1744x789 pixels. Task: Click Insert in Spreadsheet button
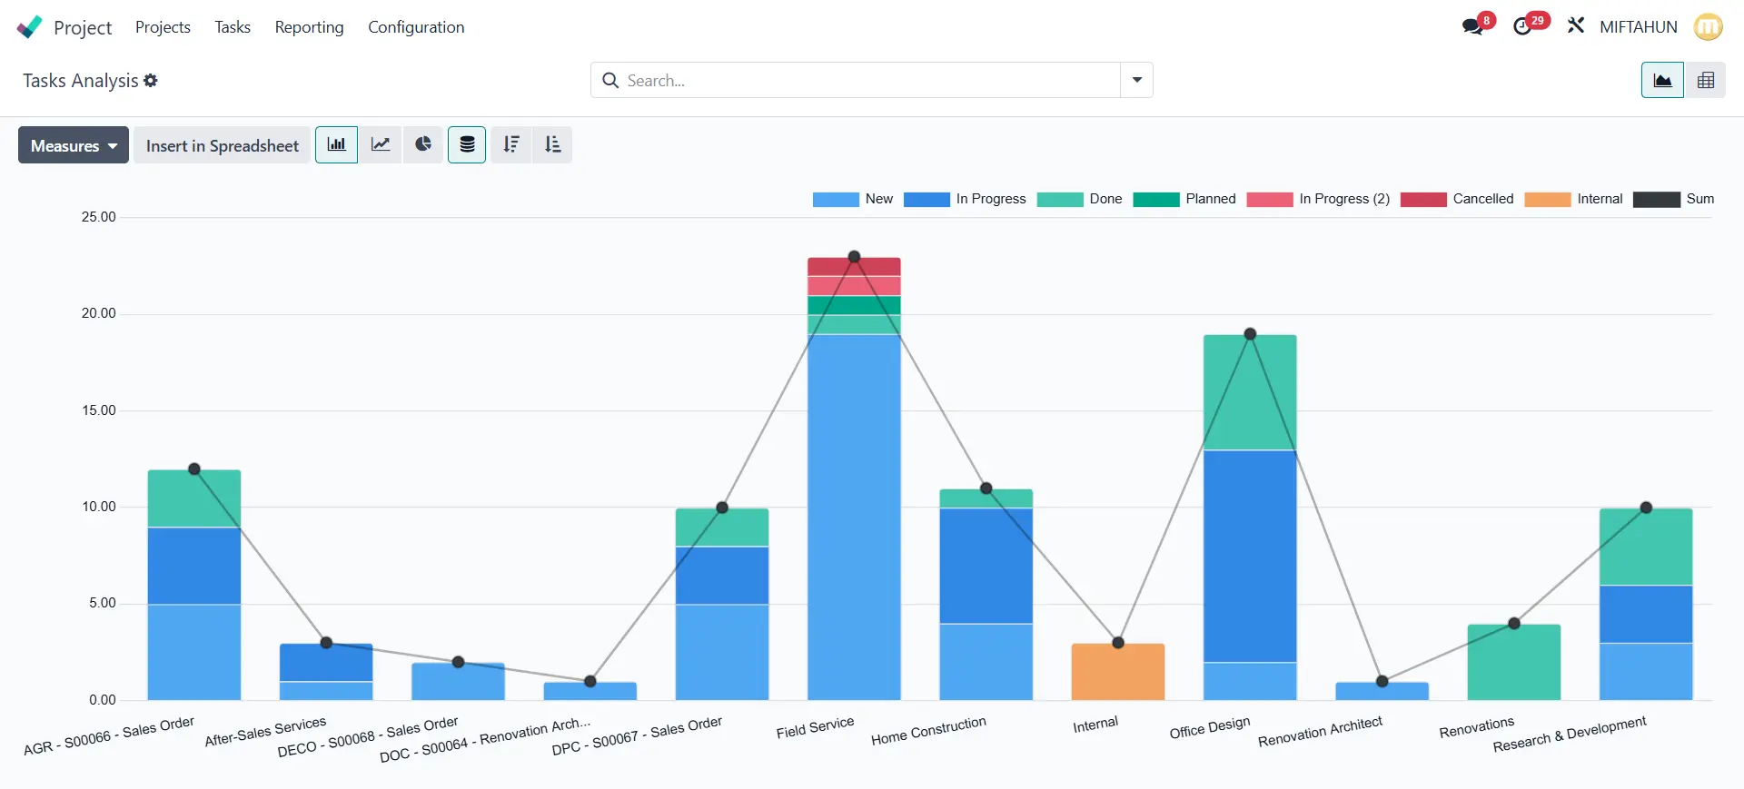click(x=222, y=145)
